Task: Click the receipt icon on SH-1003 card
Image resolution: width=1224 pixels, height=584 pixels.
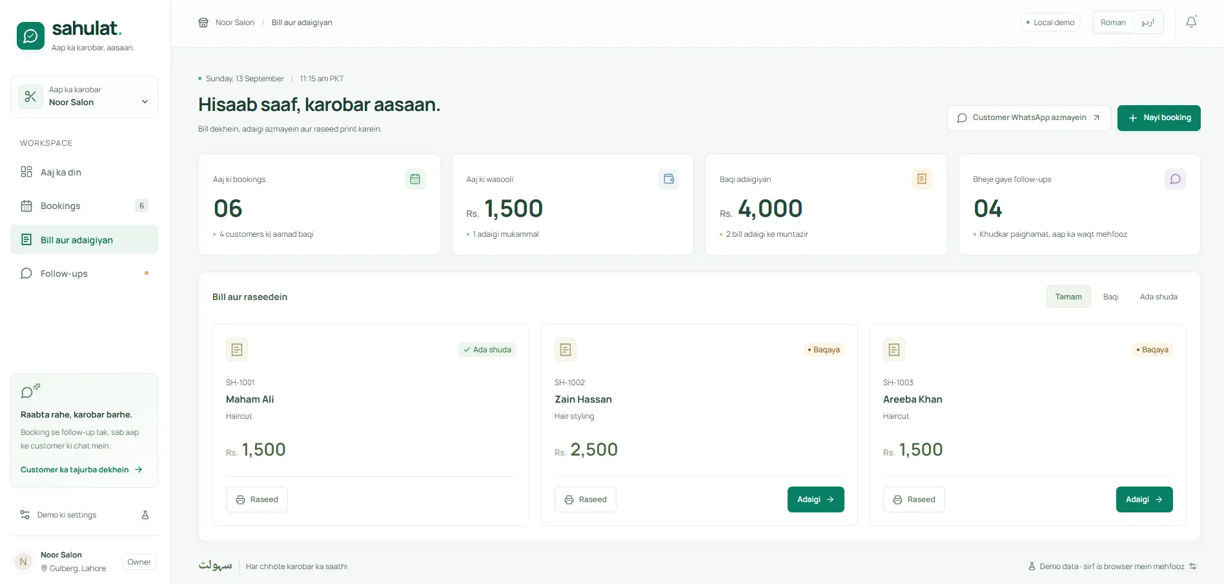Action: pyautogui.click(x=894, y=350)
